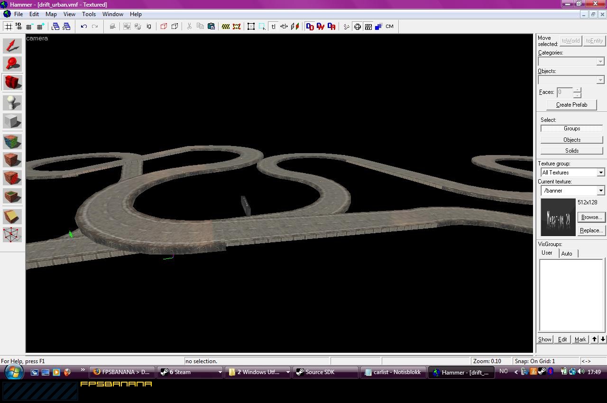The height and width of the screenshot is (403, 607).
Task: Open the Vertex manipulation tool
Action: (12, 234)
